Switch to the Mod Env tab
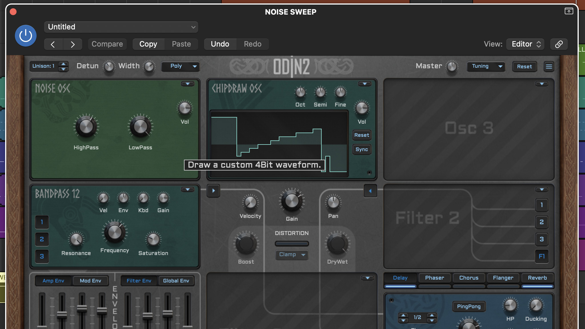Image resolution: width=585 pixels, height=329 pixels. coord(90,281)
